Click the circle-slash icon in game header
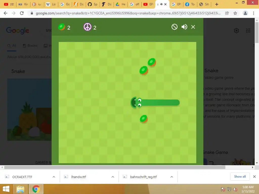259x194 pixels. point(175,27)
